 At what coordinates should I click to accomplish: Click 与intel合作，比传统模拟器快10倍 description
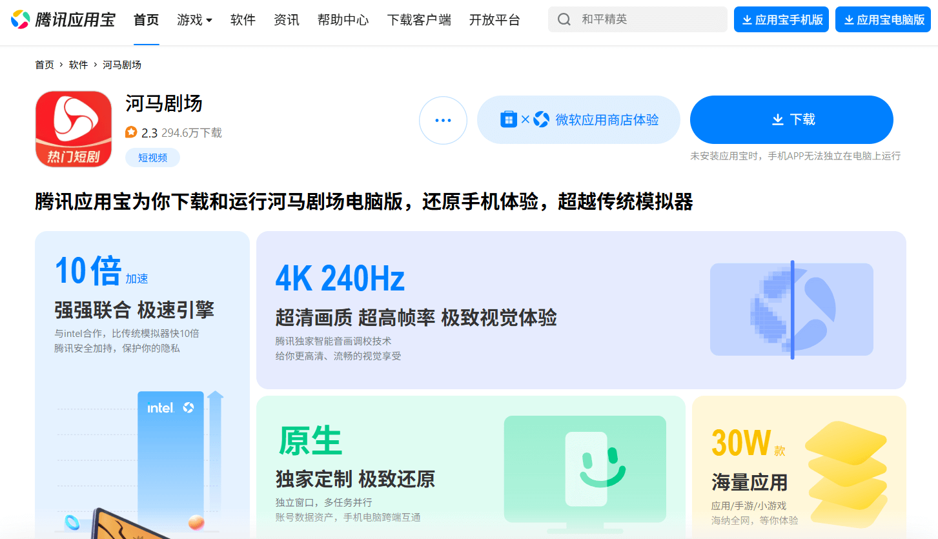(127, 334)
